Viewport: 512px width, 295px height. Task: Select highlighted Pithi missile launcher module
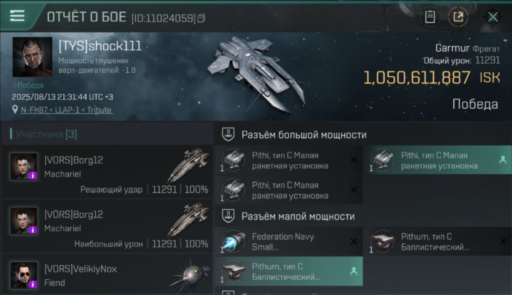tap(438, 160)
